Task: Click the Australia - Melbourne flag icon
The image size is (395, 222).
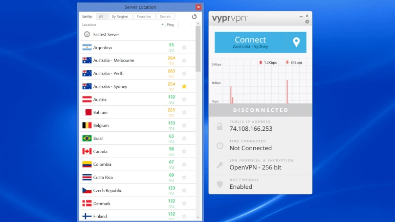Action: (x=87, y=61)
